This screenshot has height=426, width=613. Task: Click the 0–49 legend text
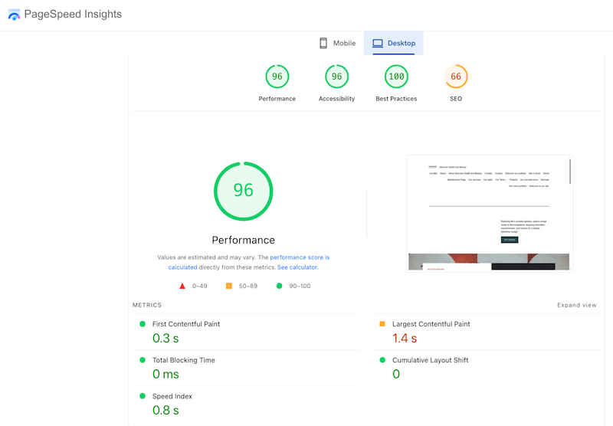click(x=199, y=286)
